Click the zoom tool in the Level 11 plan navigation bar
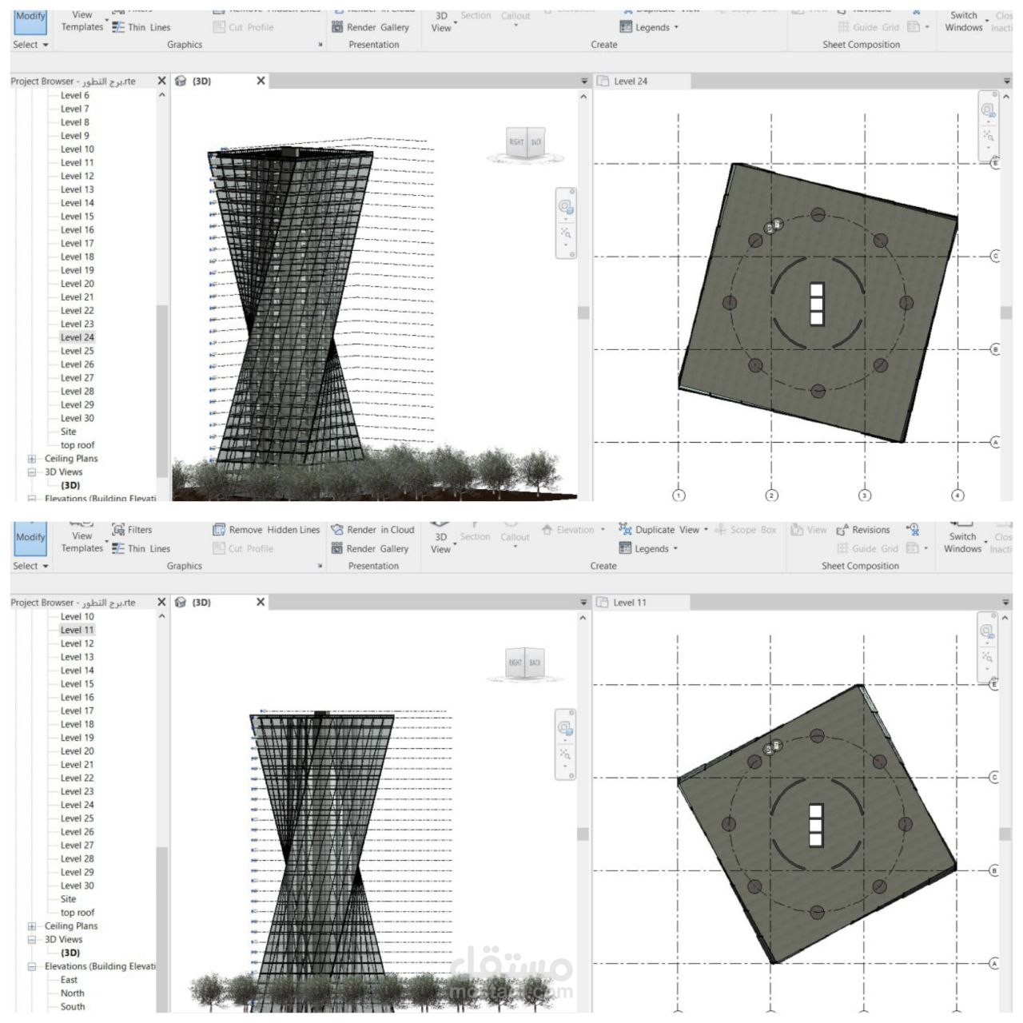Screen dimensions: 1023x1023 [988, 656]
